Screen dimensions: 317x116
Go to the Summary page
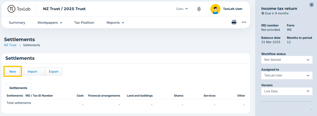(x=17, y=22)
